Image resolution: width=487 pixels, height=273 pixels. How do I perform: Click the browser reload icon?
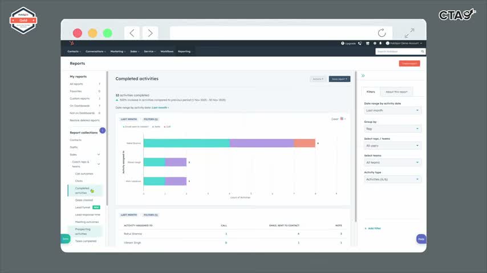click(382, 32)
